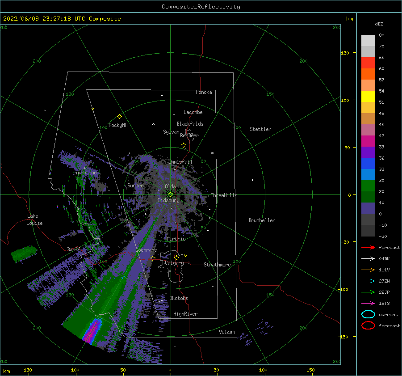402x376 pixels.
Task: Click the ThreeHills town label
Action: (224, 195)
